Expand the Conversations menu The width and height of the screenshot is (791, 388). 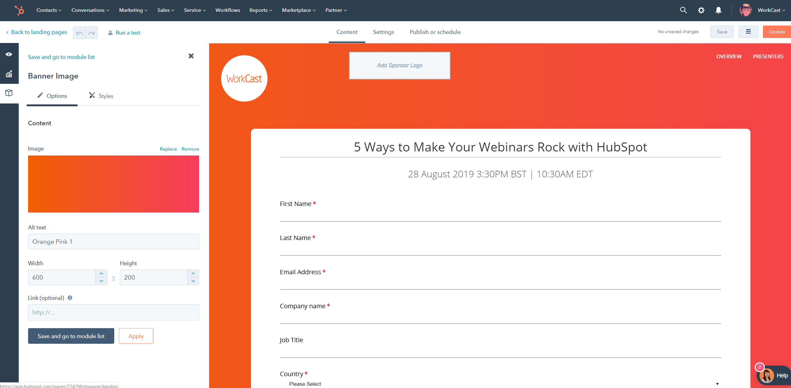91,10
